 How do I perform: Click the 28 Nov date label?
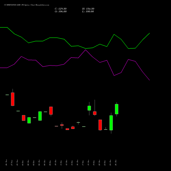pos(17,162)
